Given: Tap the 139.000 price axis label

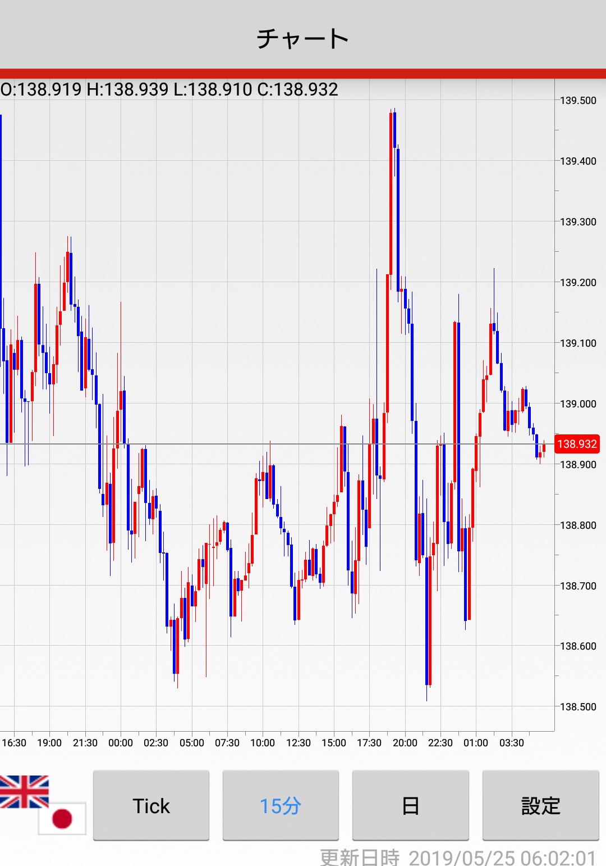Looking at the screenshot, I should tap(578, 403).
